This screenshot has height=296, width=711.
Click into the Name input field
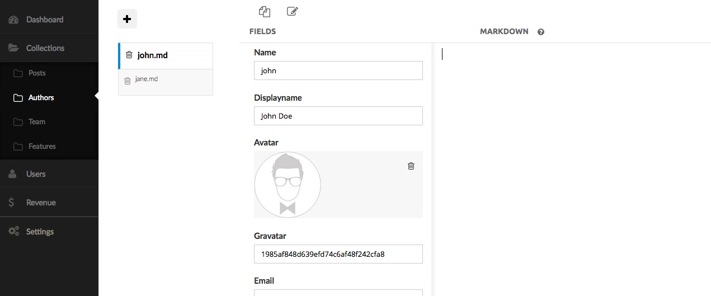click(338, 71)
